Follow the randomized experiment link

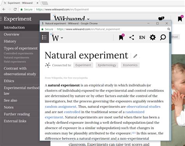point(135,112)
